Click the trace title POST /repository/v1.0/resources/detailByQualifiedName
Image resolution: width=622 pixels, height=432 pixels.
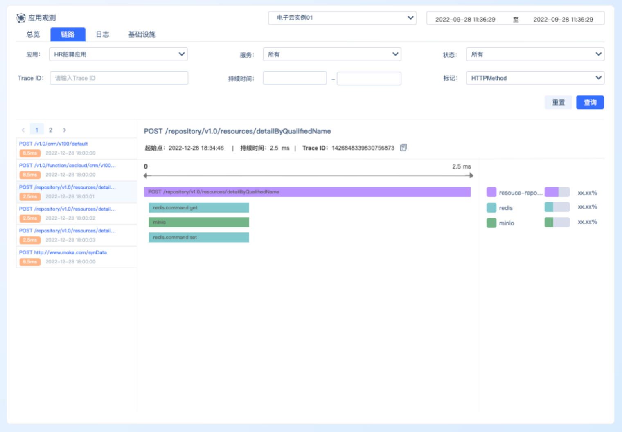pos(237,131)
